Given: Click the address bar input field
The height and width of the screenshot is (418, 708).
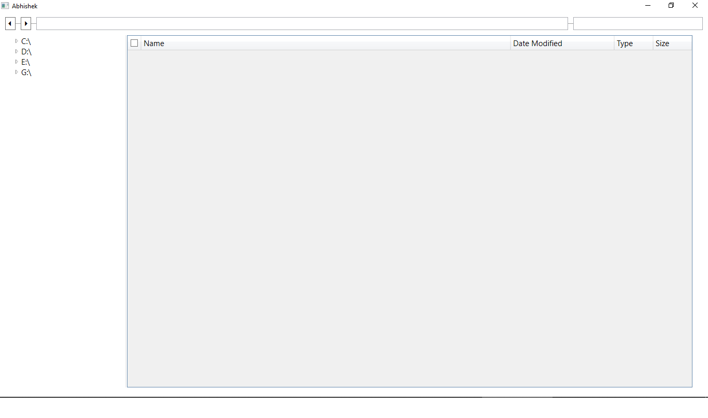Looking at the screenshot, I should [x=301, y=23].
